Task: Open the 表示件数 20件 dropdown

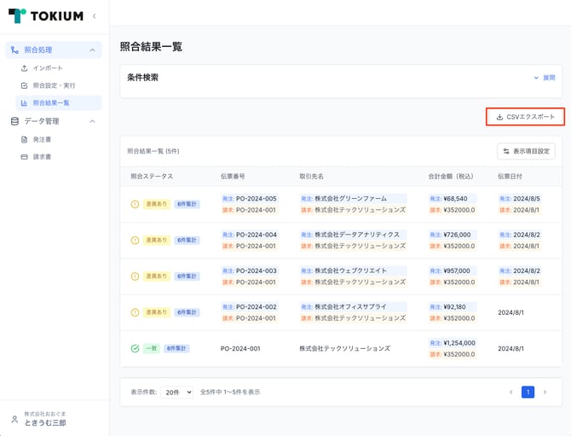Action: pos(176,392)
